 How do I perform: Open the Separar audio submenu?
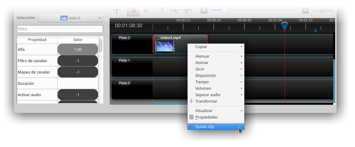[216, 95]
